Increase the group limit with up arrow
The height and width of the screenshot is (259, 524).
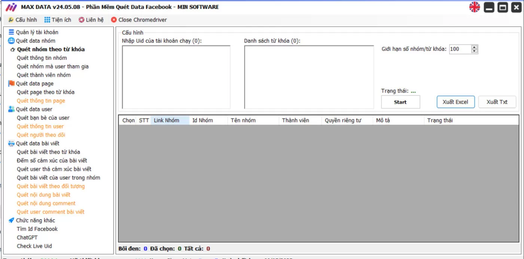(475, 47)
